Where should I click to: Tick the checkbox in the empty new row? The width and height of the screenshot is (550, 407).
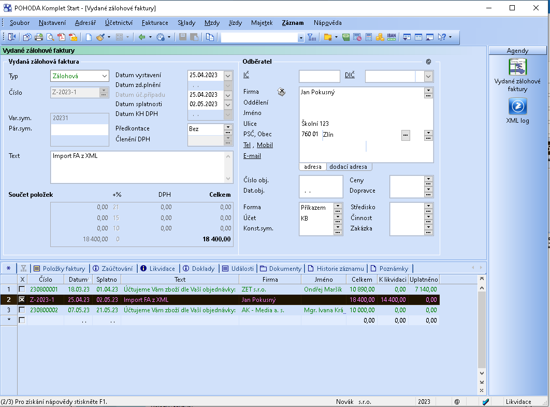[x=22, y=321]
